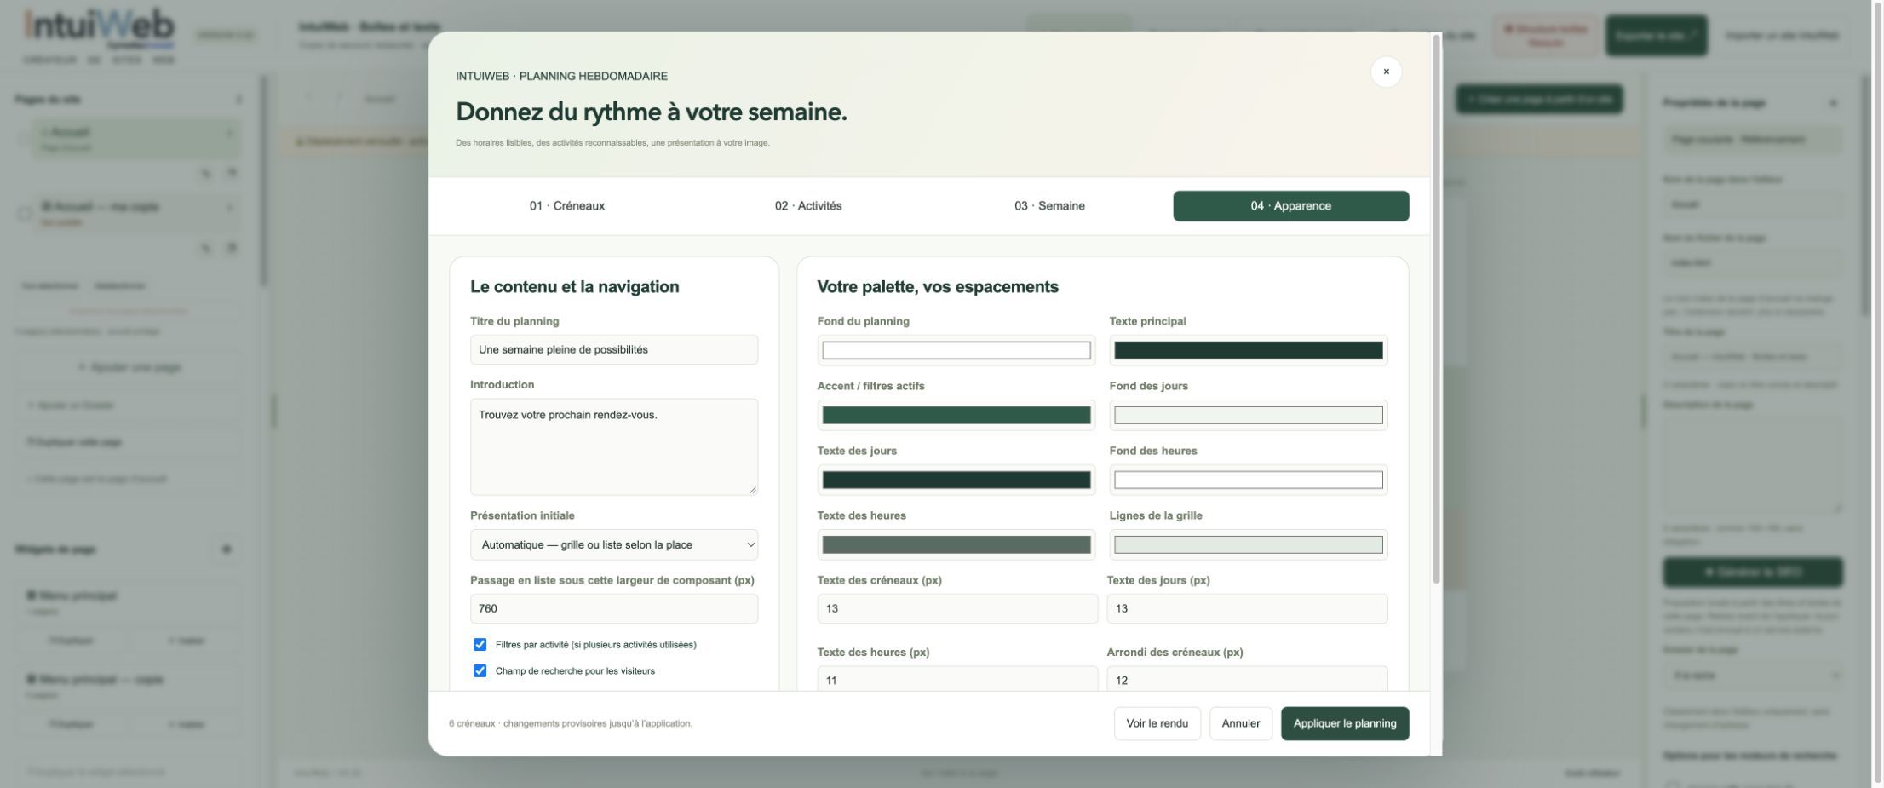This screenshot has height=788, width=1884.
Task: Click the Voir le rendu button
Action: tap(1157, 724)
